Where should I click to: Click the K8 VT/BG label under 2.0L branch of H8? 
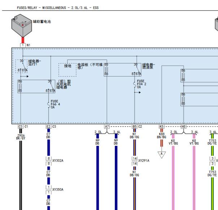click(x=173, y=142)
